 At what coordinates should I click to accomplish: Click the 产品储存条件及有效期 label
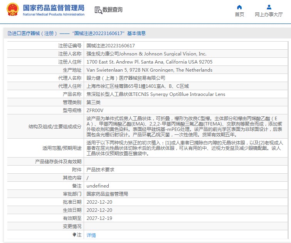click(58, 162)
